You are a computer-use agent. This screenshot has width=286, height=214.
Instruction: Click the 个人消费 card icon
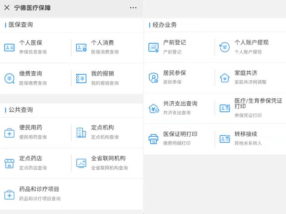click(x=81, y=47)
